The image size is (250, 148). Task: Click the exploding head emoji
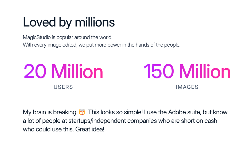coord(82,112)
